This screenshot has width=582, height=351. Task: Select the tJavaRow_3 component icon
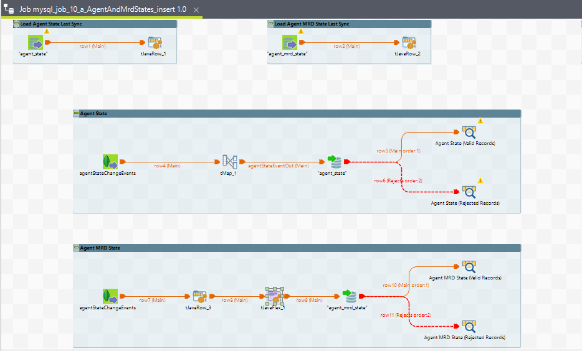coord(199,296)
